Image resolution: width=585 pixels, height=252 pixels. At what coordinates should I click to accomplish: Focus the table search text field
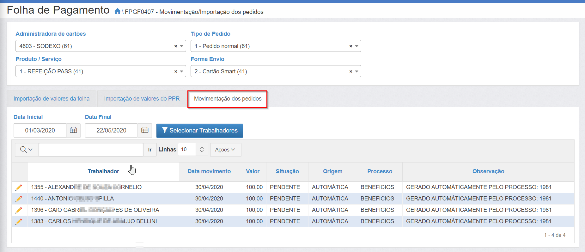[91, 150]
